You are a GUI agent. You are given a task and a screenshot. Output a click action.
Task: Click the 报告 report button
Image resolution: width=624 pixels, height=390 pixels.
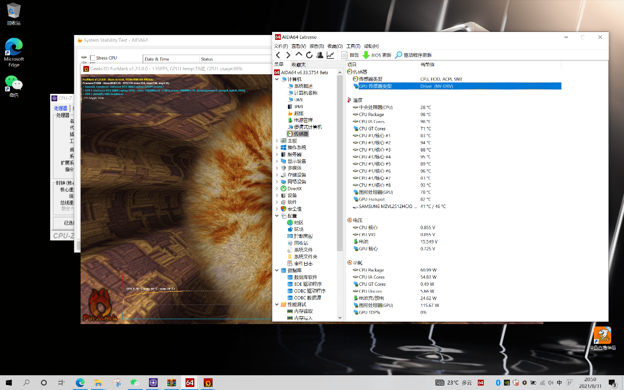click(x=350, y=55)
